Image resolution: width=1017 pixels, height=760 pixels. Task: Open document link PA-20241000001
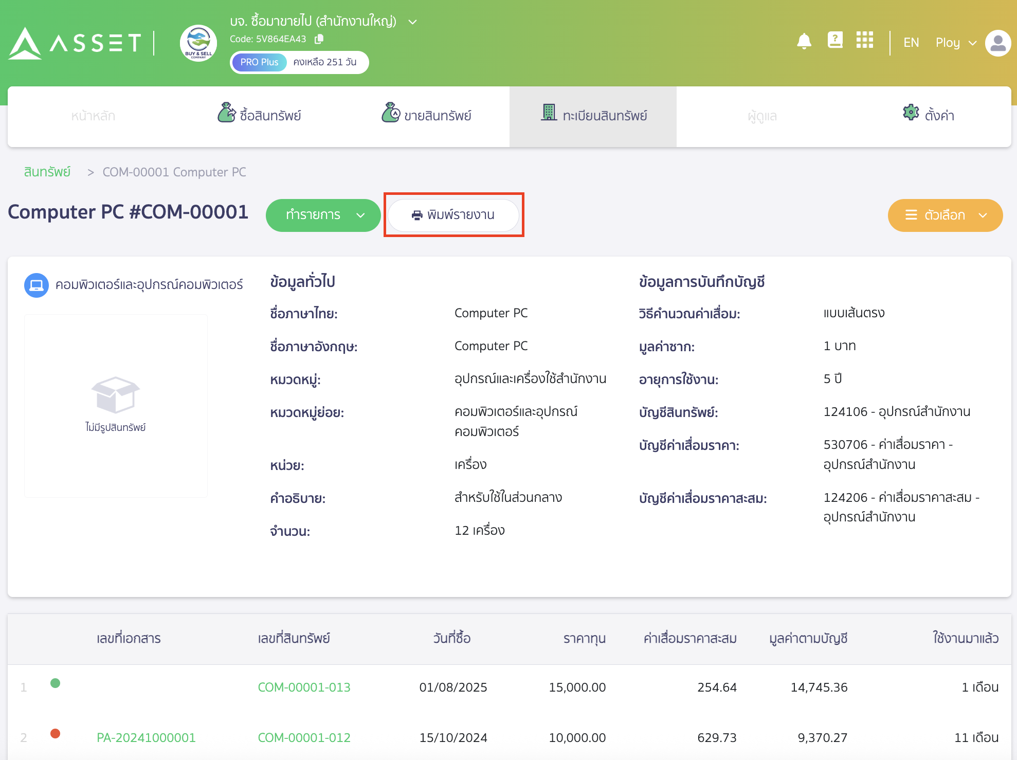146,737
